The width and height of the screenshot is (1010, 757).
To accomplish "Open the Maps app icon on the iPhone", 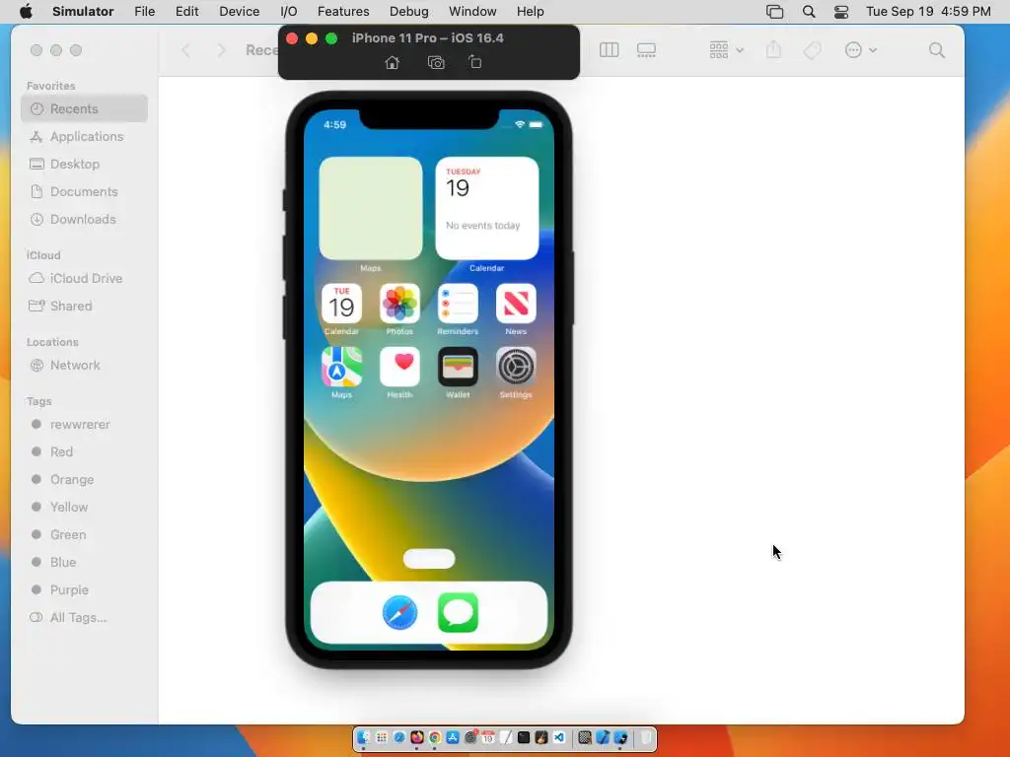I will pyautogui.click(x=341, y=367).
